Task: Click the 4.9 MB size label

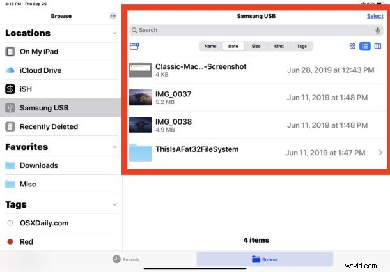Action: [165, 130]
